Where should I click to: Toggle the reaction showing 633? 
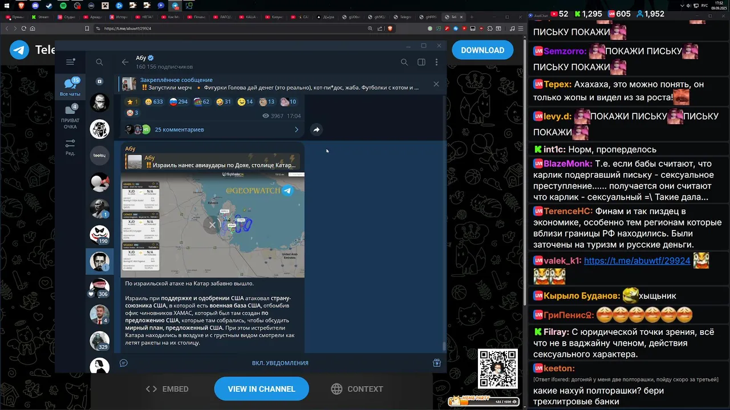click(154, 102)
